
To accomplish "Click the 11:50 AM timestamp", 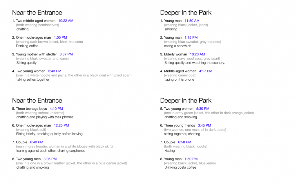I will (x=192, y=21).
